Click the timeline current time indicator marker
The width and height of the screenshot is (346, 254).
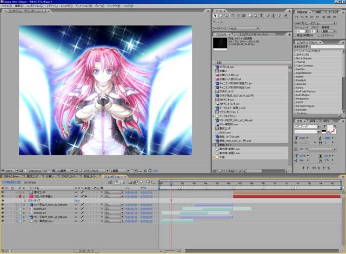point(171,183)
